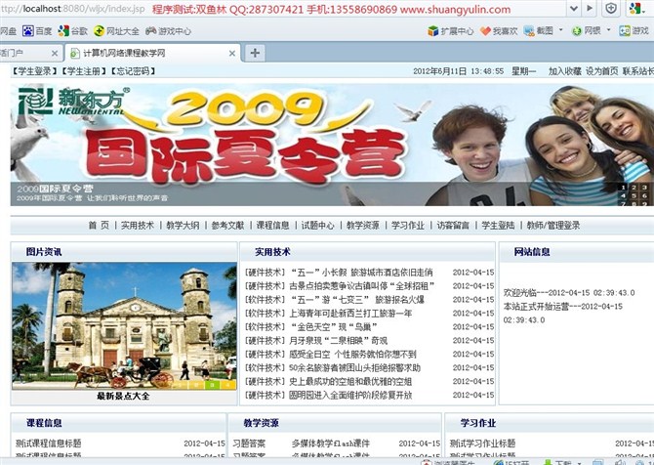This screenshot has width=654, height=465.
Task: Select banner slide number 1
Action: click(623, 188)
